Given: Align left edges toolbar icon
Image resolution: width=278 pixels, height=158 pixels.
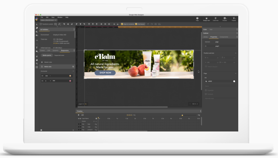Looking at the screenshot, I should click(x=77, y=24).
